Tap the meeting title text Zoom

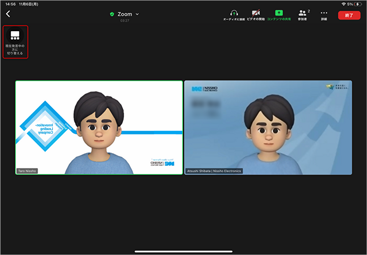[125, 14]
